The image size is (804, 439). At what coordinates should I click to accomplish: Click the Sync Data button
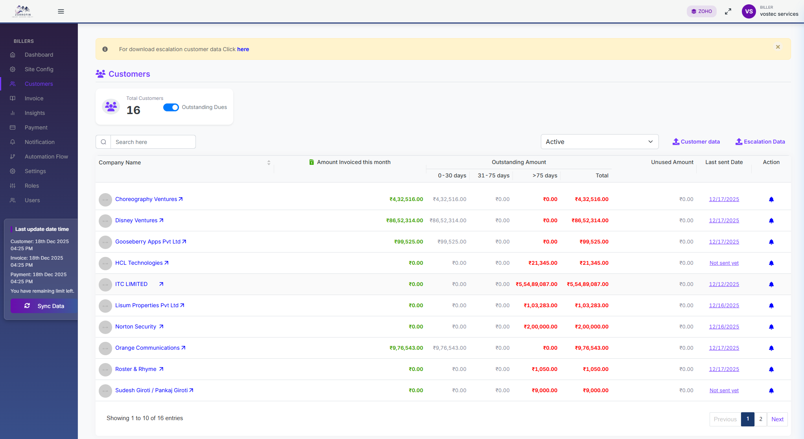(x=44, y=306)
